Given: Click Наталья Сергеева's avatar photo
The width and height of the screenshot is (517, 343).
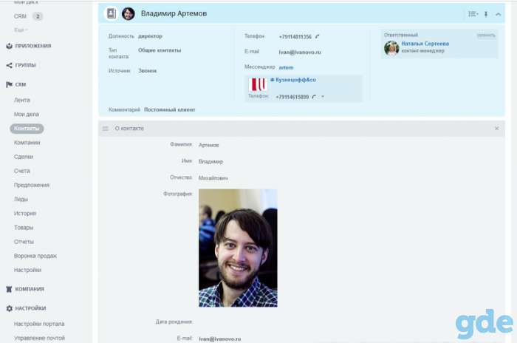Looking at the screenshot, I should click(x=391, y=48).
